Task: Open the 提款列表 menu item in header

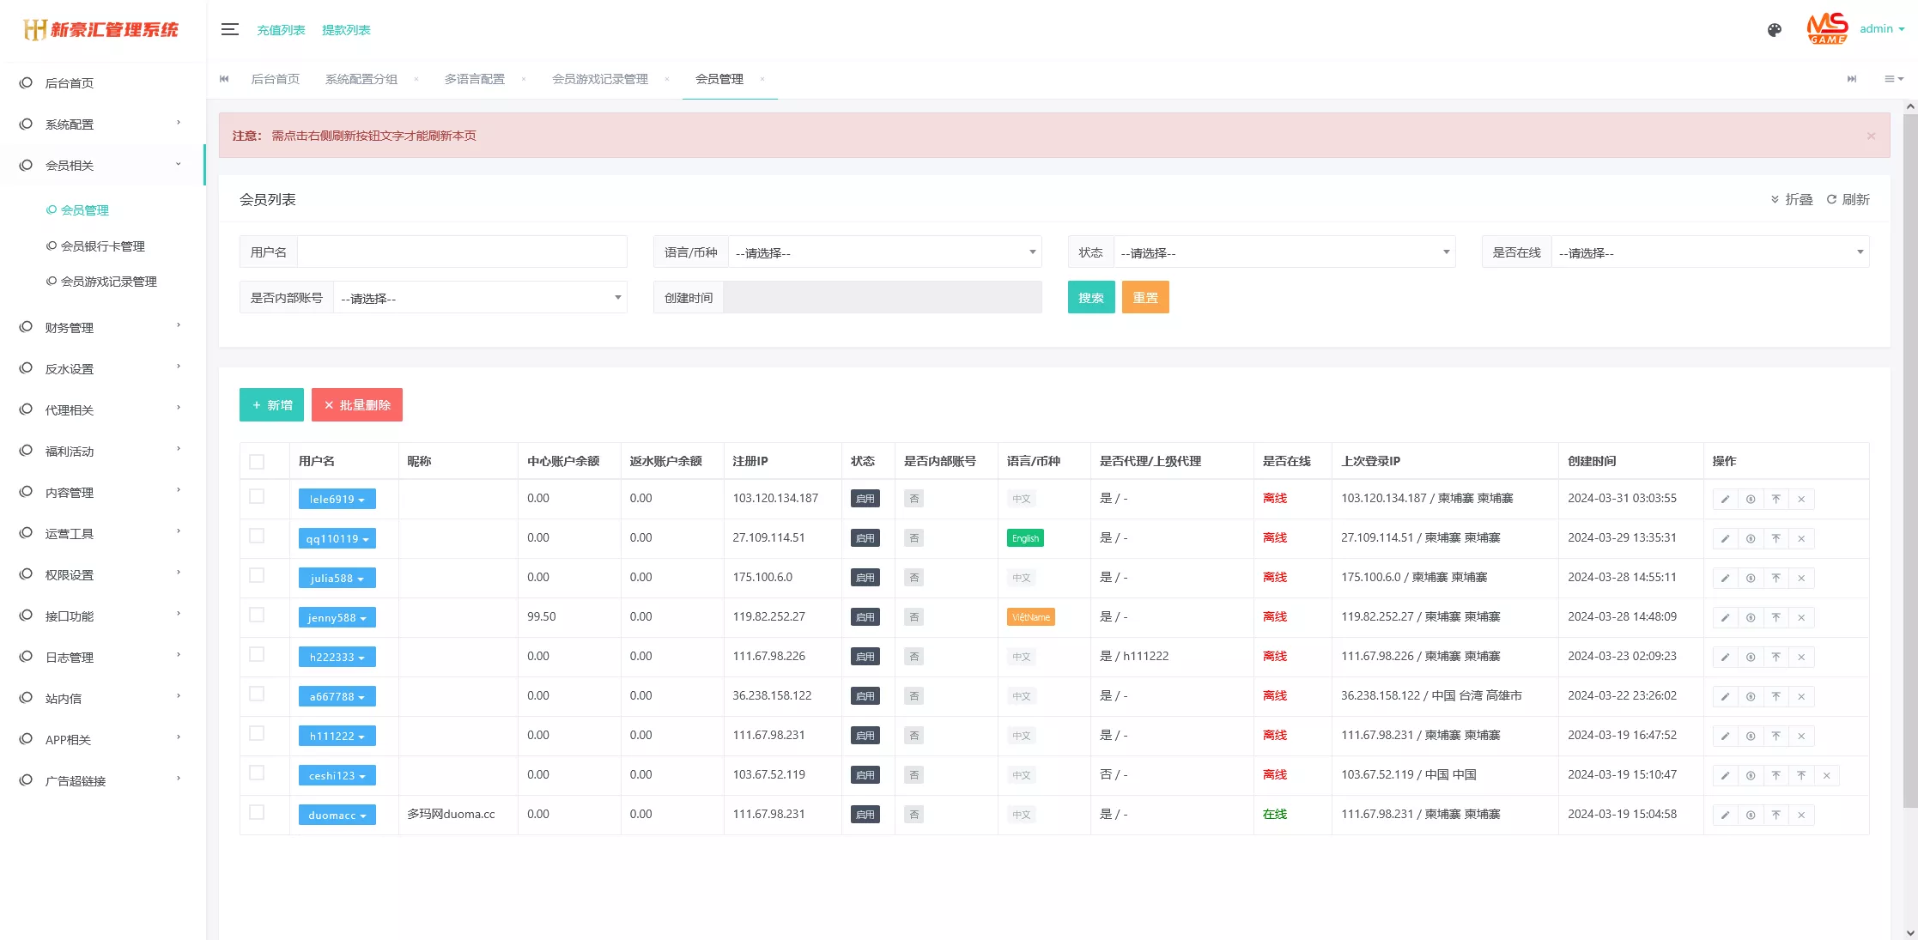Action: click(x=345, y=28)
